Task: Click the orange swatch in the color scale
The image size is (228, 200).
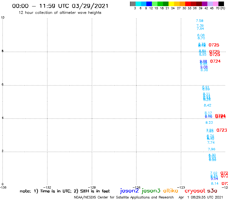Action: pyautogui.click(x=182, y=4)
